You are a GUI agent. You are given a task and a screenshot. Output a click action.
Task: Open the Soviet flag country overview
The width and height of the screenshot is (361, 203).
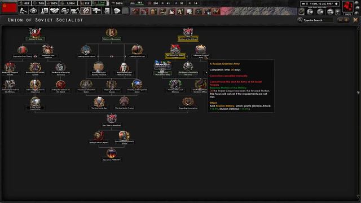[x=9, y=7]
